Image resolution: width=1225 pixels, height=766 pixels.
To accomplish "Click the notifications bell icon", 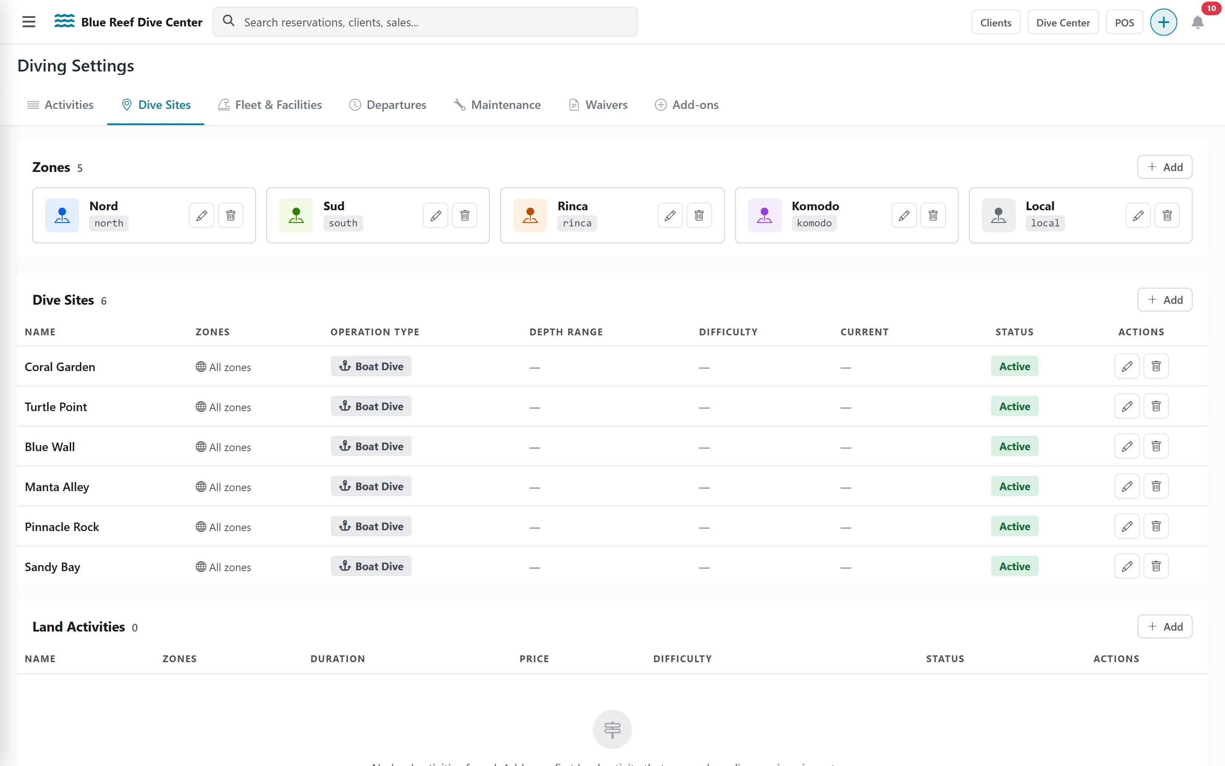I will pyautogui.click(x=1197, y=22).
